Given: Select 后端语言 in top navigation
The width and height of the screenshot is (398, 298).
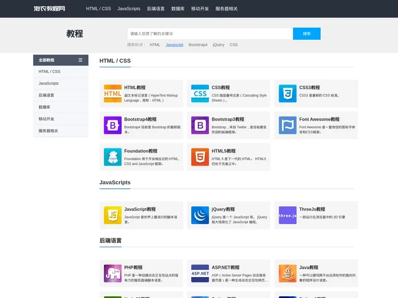Looking at the screenshot, I should pyautogui.click(x=156, y=9).
